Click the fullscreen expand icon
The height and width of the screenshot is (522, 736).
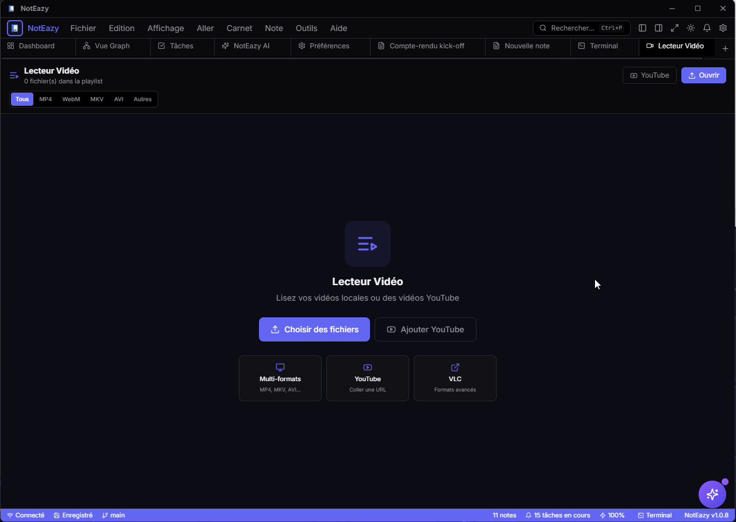point(675,28)
